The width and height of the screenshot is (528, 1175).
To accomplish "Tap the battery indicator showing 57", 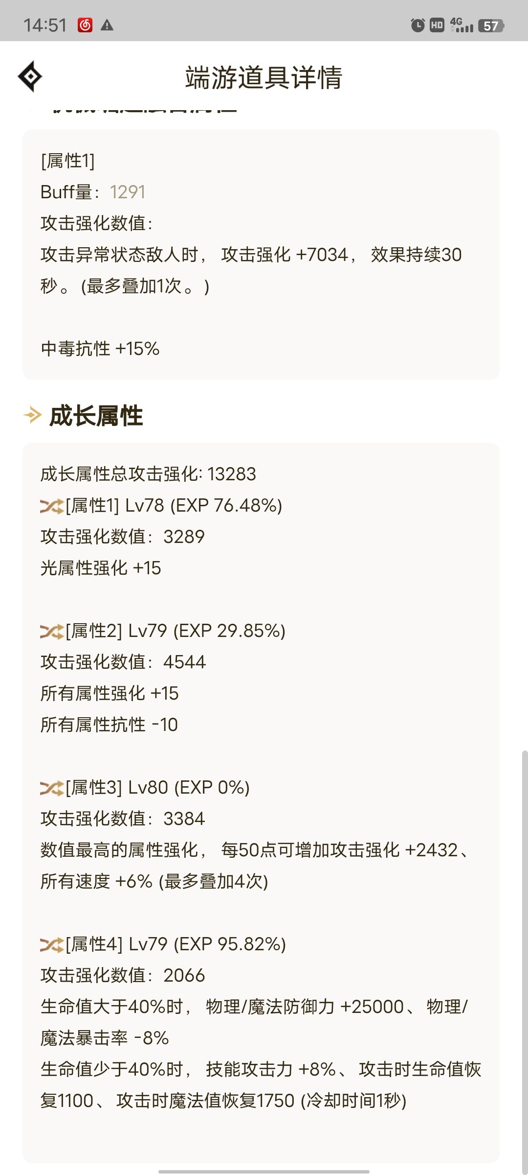I will (491, 25).
